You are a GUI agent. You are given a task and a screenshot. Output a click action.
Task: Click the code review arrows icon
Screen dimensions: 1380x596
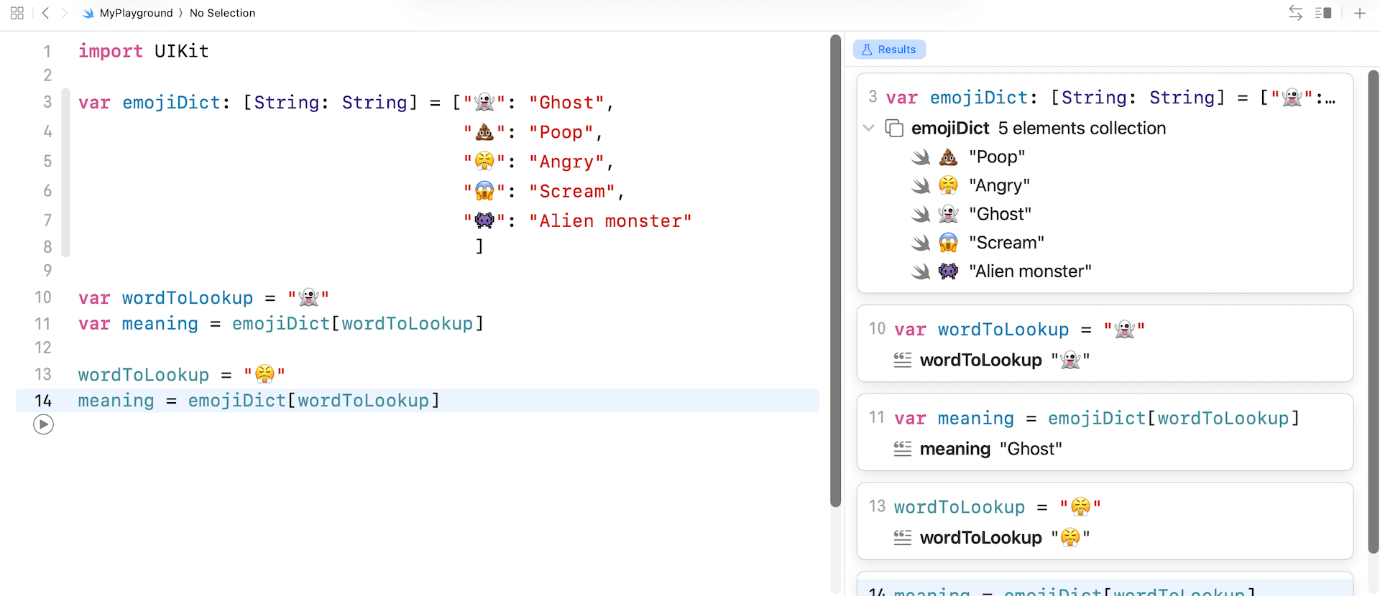click(1295, 13)
